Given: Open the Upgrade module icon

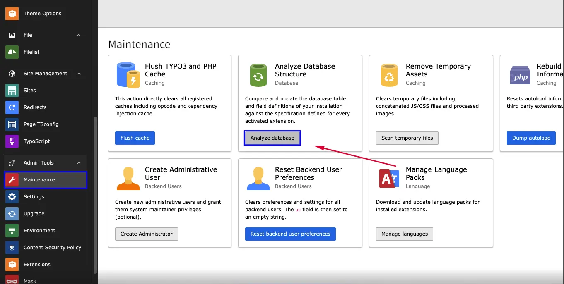Looking at the screenshot, I should tap(12, 214).
